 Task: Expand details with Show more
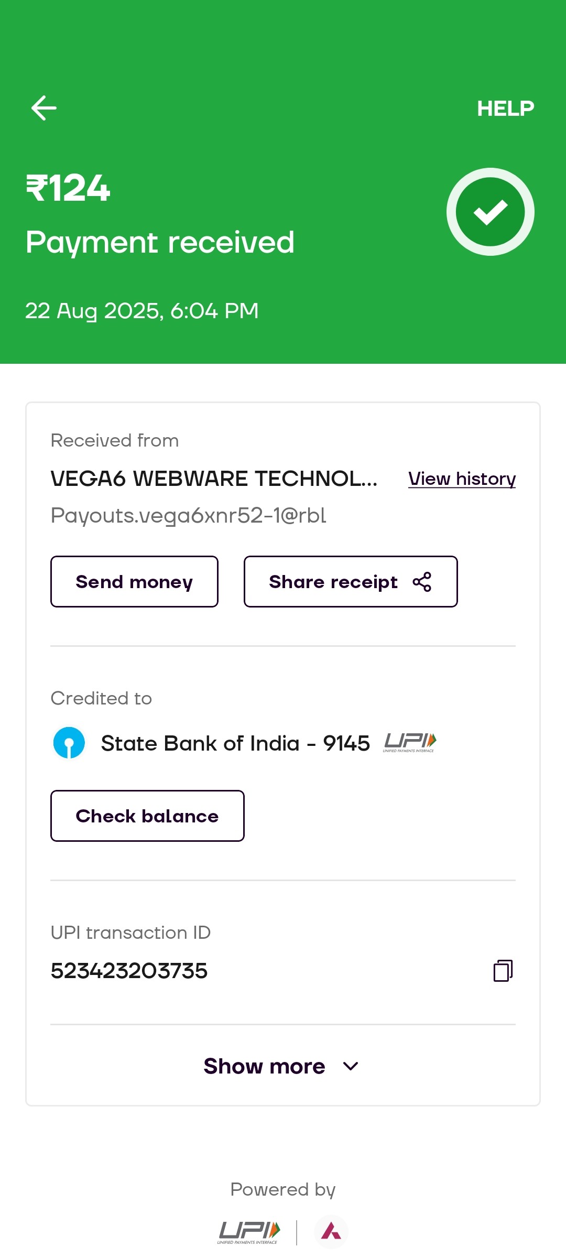[x=265, y=1066]
